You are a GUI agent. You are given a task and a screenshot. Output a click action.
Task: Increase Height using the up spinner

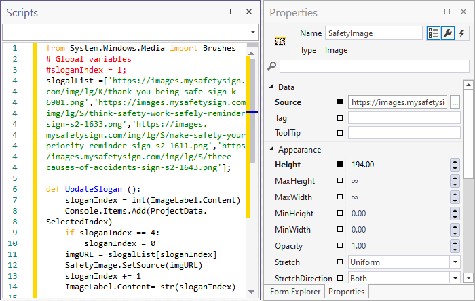tap(455, 161)
